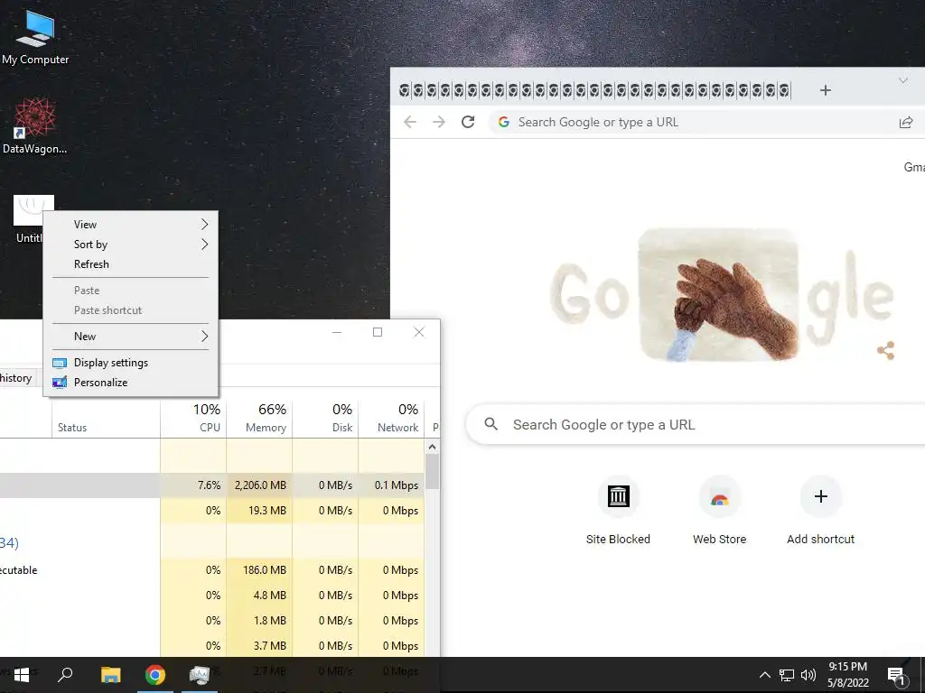Sort Task Manager by Disk column
The height and width of the screenshot is (693, 925).
[x=325, y=418]
